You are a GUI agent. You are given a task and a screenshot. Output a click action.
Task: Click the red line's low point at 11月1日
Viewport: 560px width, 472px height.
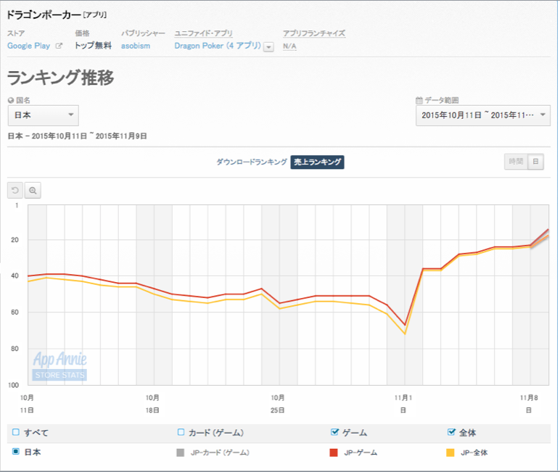(405, 325)
